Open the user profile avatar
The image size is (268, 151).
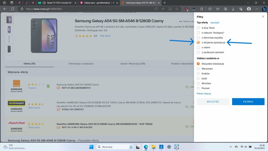249,9
